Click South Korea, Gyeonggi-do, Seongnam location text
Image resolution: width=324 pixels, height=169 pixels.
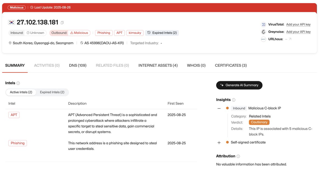click(43, 43)
